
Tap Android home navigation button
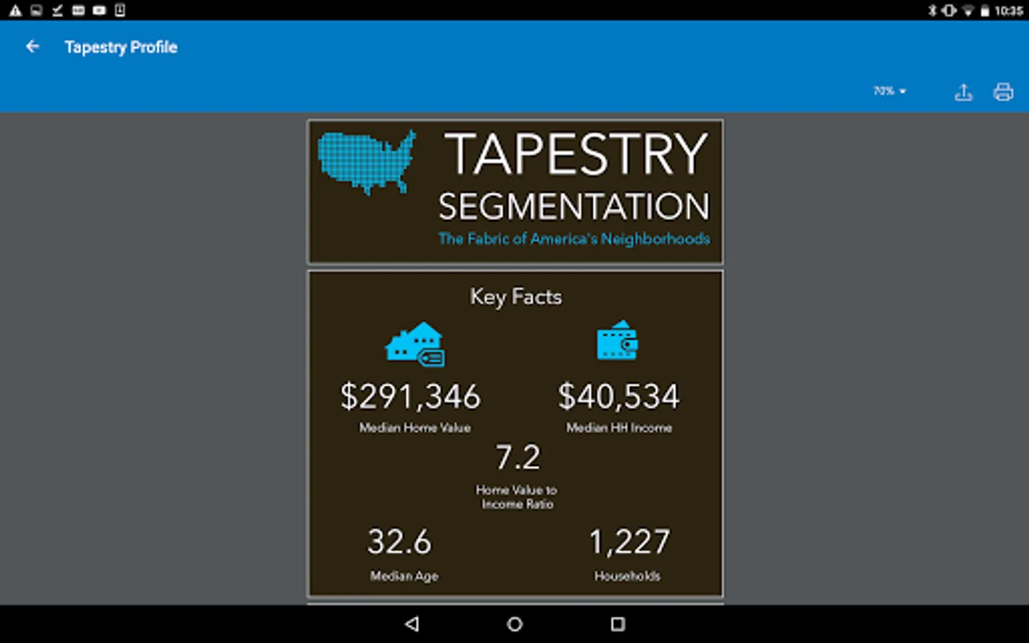(514, 624)
